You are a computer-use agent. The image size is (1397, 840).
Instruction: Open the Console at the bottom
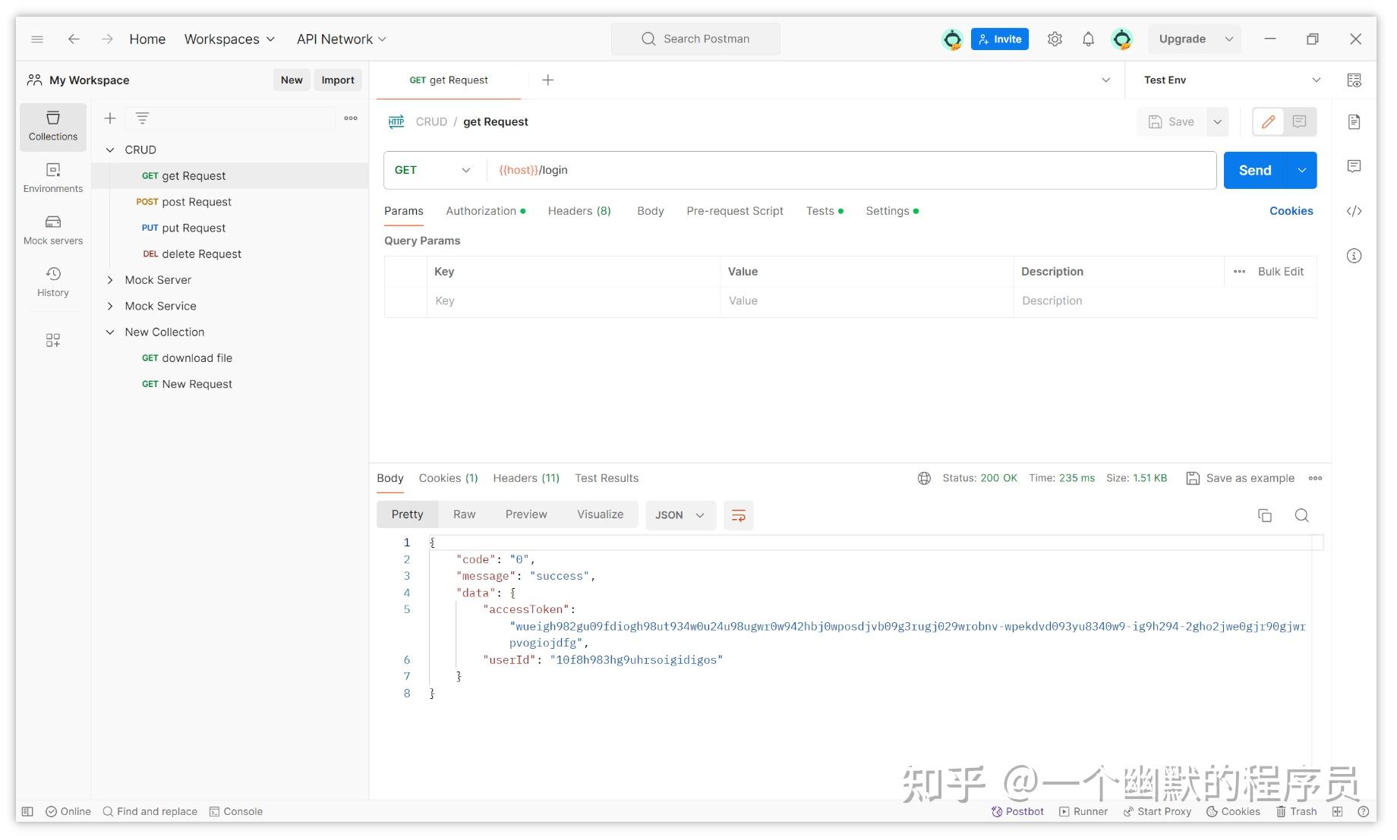click(x=236, y=811)
